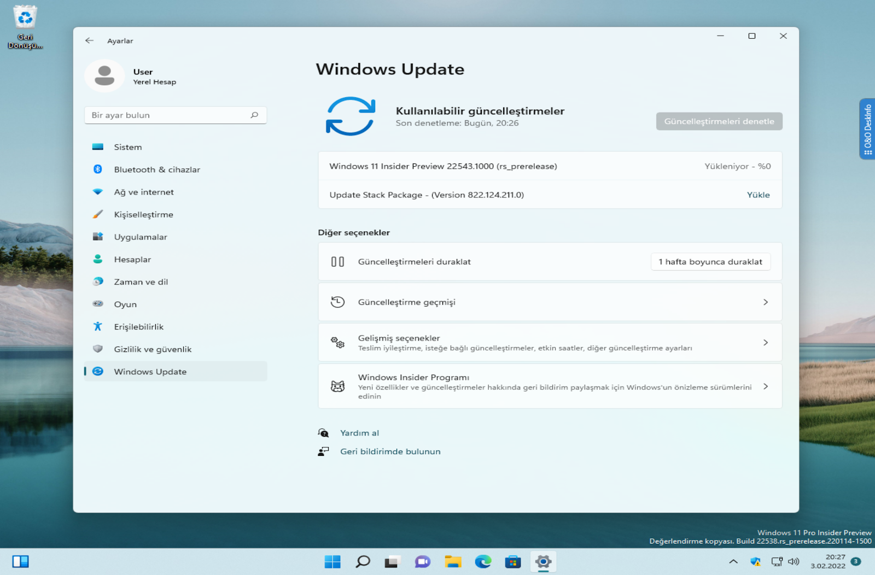Open Task View on the taskbar
The width and height of the screenshot is (875, 575).
coord(392,561)
